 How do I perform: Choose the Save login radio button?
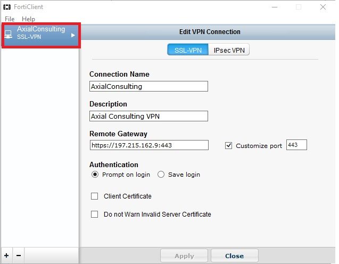tap(161, 174)
